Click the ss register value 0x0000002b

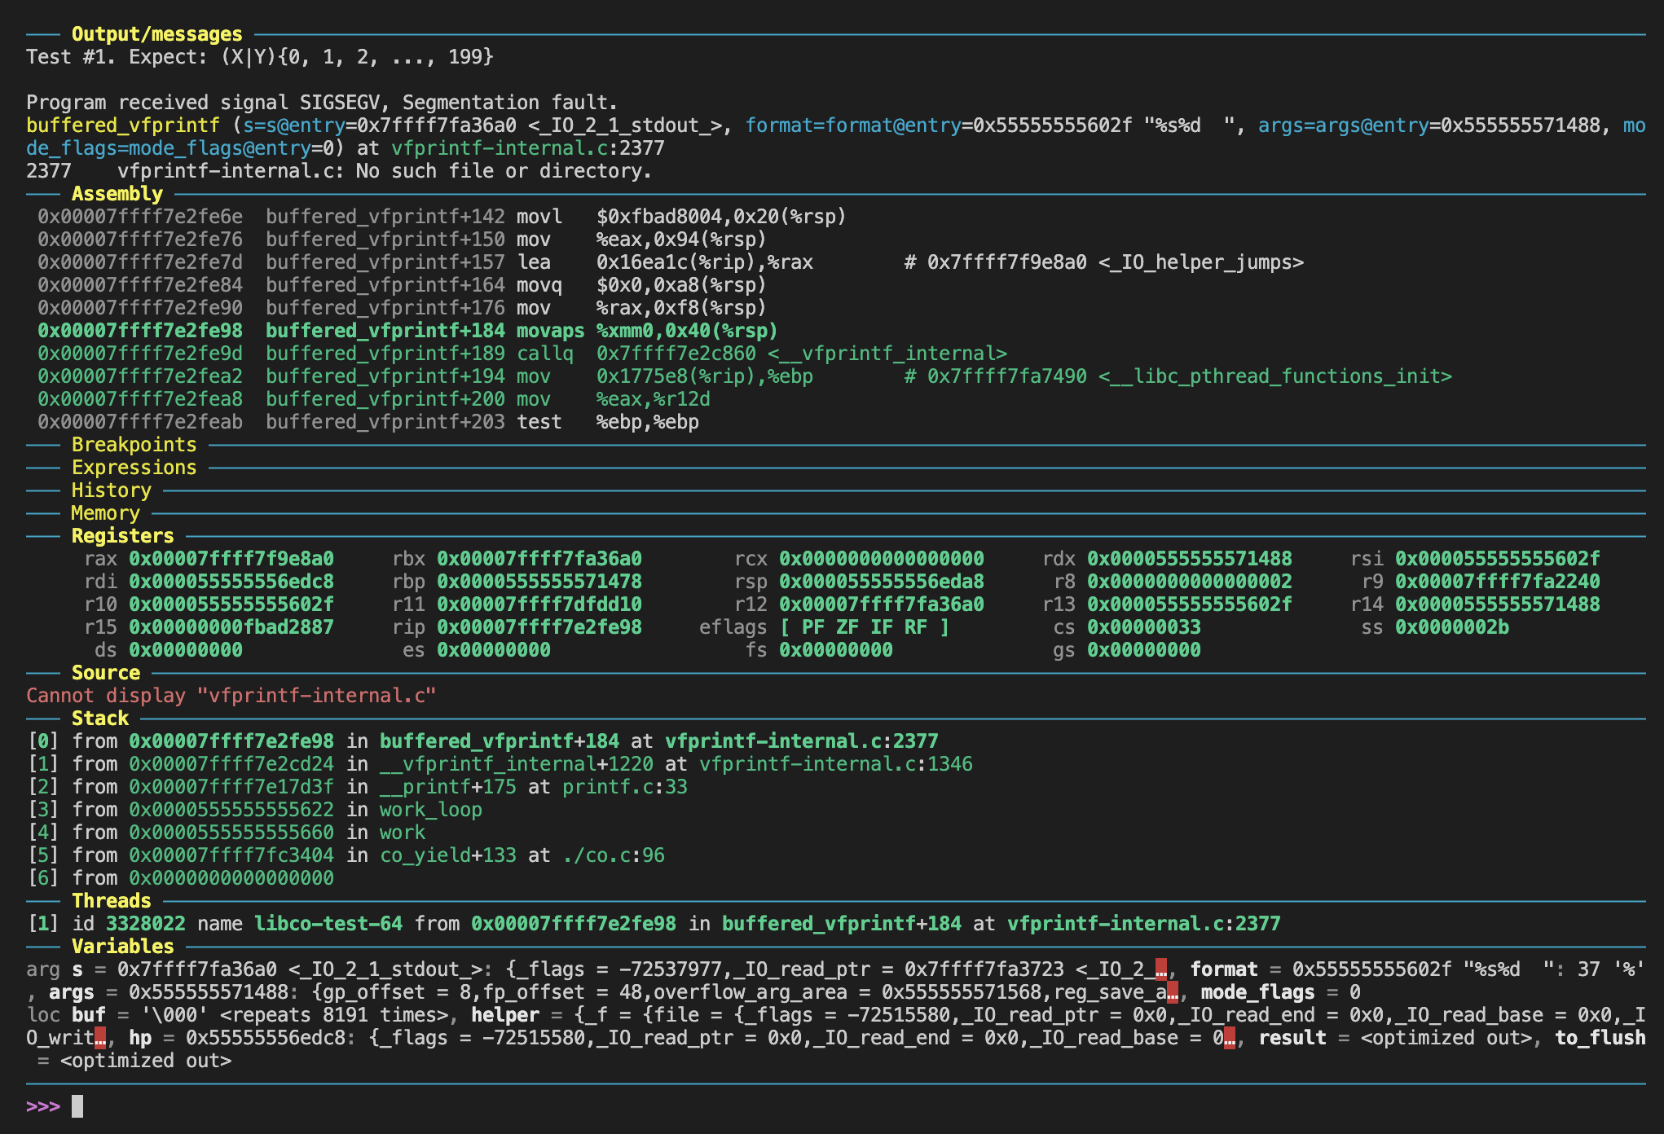(1452, 627)
